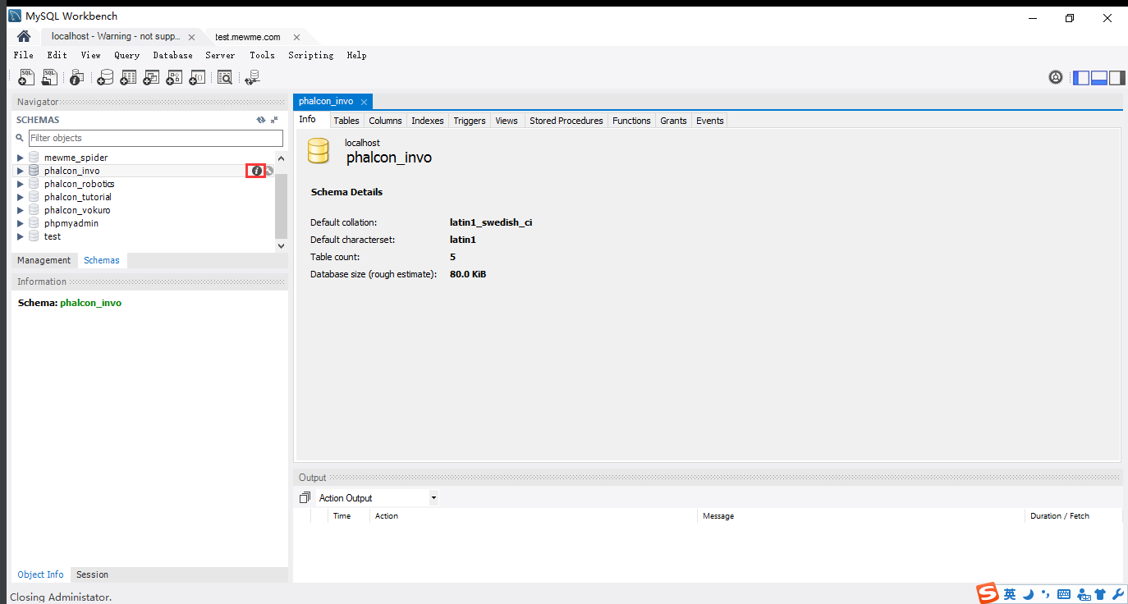Create a new function
Screen dimensions: 1128x604
point(197,77)
